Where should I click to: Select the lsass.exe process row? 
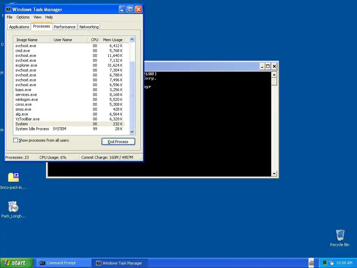69,90
